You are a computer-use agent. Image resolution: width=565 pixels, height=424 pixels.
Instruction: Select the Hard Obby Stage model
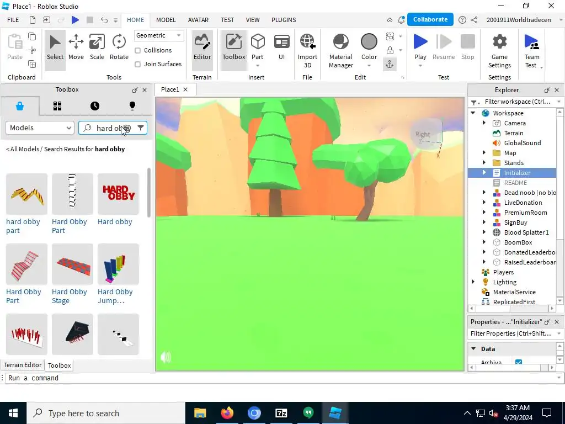[x=72, y=264]
